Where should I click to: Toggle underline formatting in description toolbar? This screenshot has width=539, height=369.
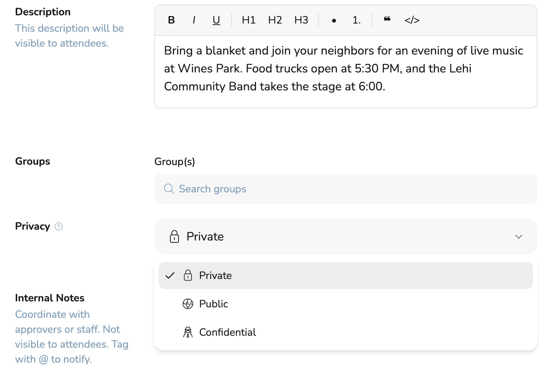[x=216, y=20]
